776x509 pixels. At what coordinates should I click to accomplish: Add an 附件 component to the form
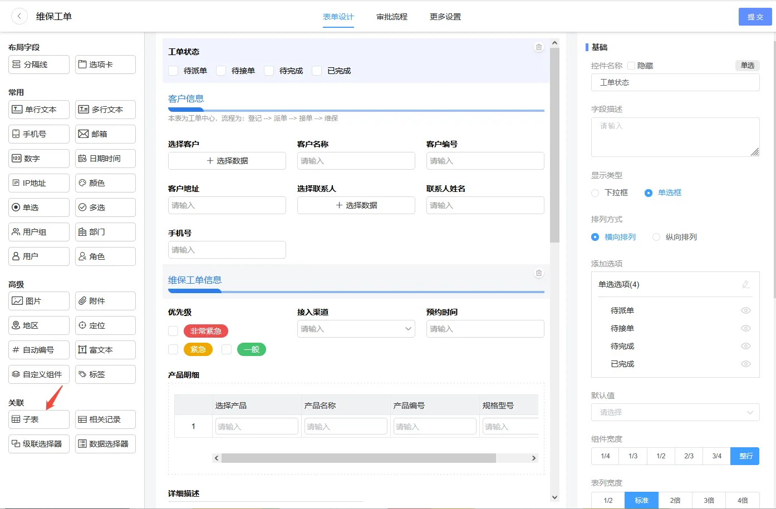(x=105, y=300)
